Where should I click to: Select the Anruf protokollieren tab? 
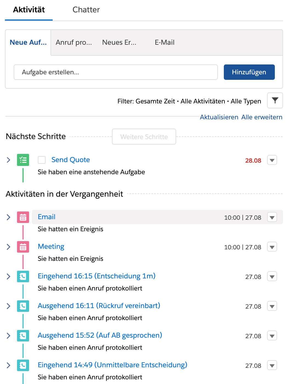[74, 43]
